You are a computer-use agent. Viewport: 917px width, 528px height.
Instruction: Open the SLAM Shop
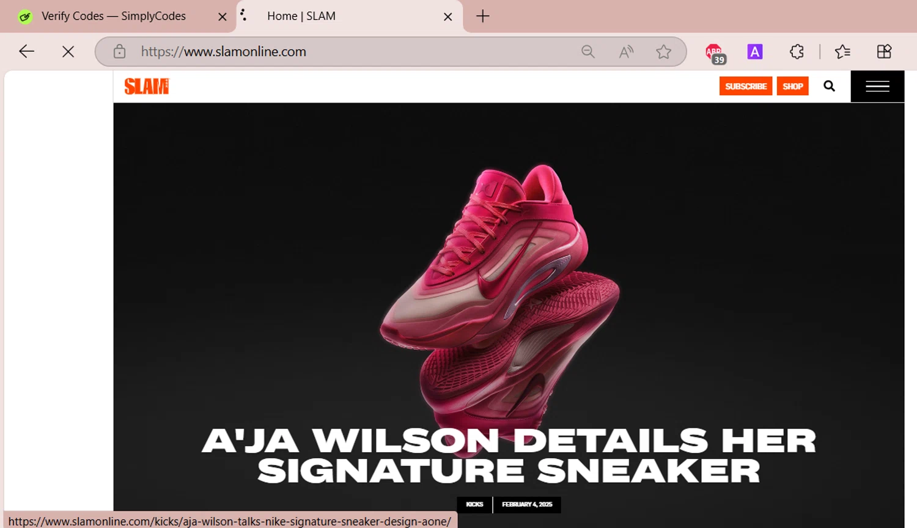[793, 86]
